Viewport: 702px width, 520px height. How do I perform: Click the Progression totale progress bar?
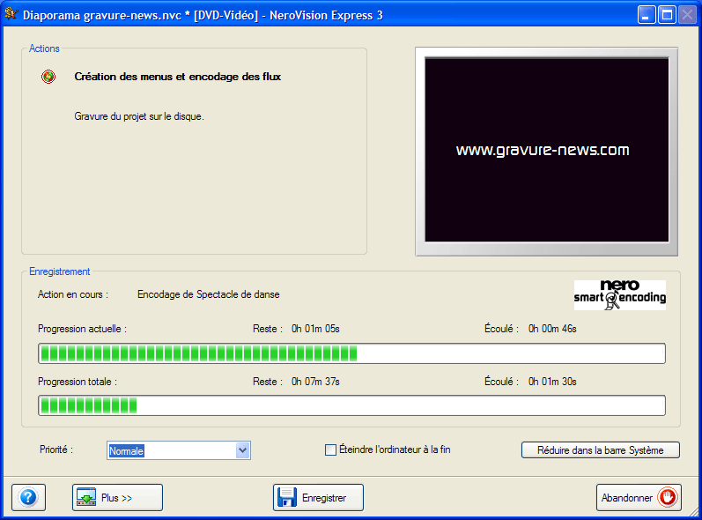(x=352, y=405)
